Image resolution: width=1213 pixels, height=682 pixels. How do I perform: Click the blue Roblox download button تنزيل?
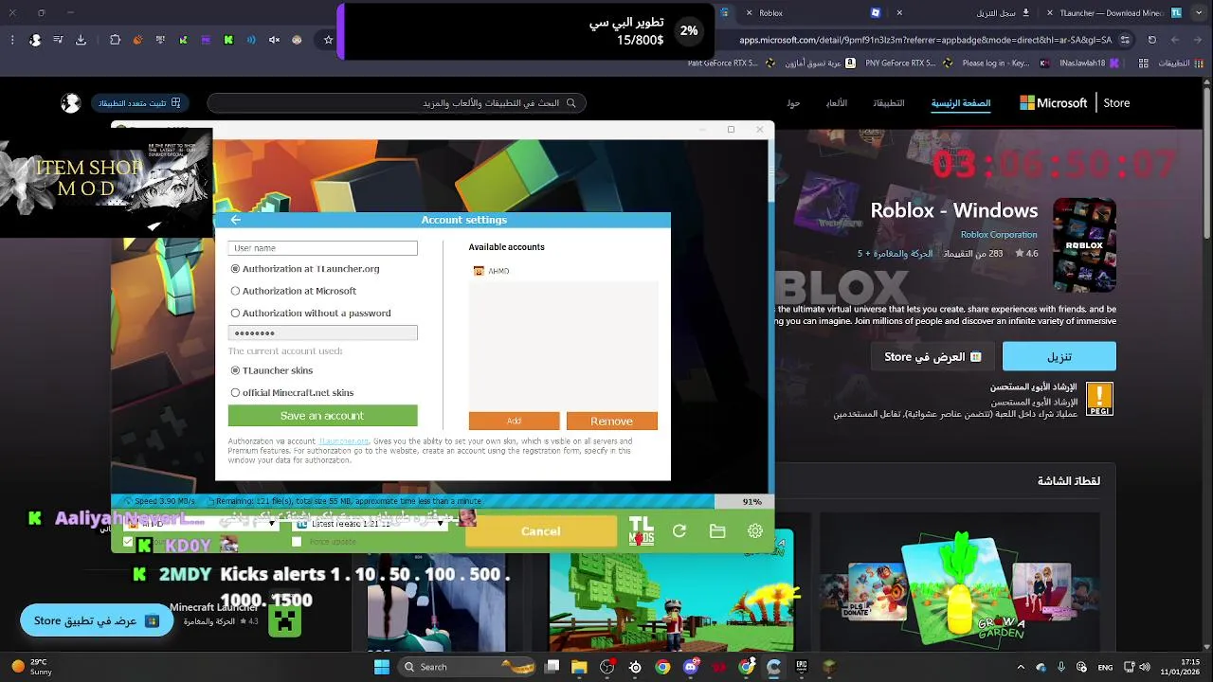tap(1059, 356)
